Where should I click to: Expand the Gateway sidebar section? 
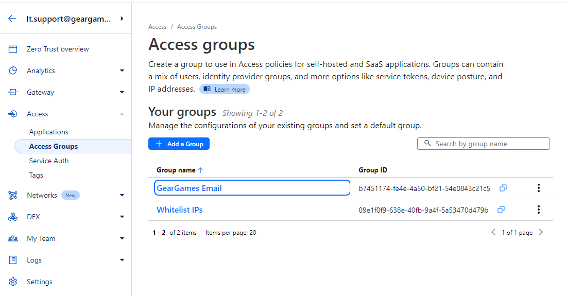pos(122,92)
